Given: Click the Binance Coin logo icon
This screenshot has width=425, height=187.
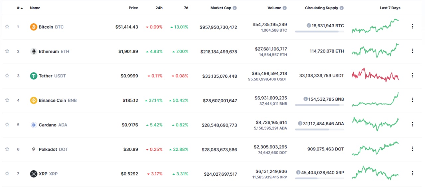Looking at the screenshot, I should point(34,100).
